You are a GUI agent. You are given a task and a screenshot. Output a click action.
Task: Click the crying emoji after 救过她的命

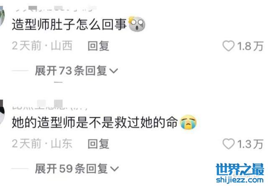(x=188, y=122)
